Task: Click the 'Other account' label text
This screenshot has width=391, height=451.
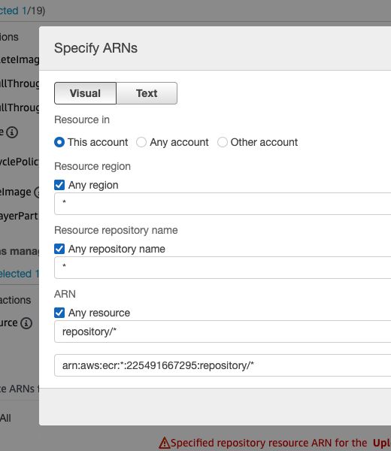Action: pyautogui.click(x=264, y=142)
